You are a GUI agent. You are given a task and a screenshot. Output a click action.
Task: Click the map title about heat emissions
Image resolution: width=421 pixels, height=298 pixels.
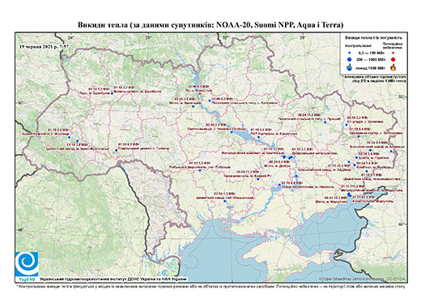click(x=210, y=25)
